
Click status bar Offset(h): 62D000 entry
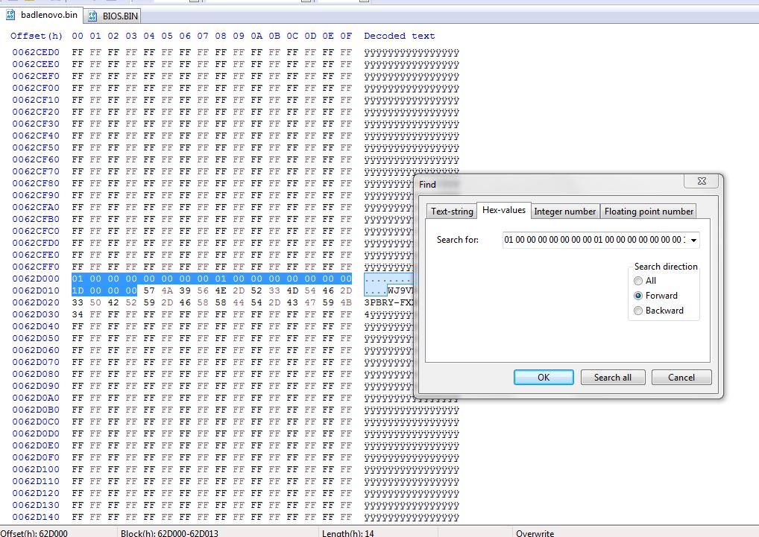click(x=34, y=533)
